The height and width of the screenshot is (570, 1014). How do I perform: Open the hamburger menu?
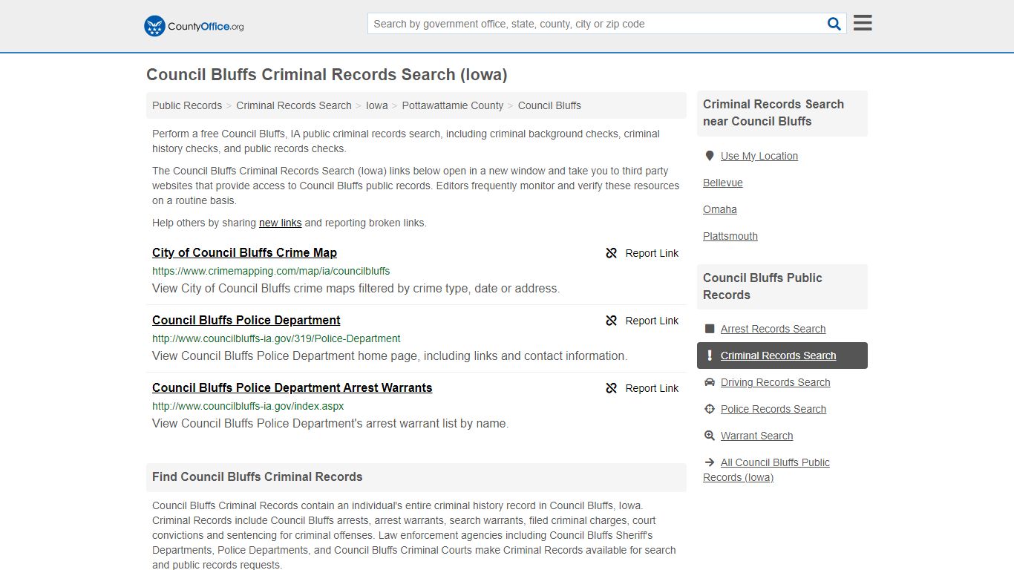point(863,23)
